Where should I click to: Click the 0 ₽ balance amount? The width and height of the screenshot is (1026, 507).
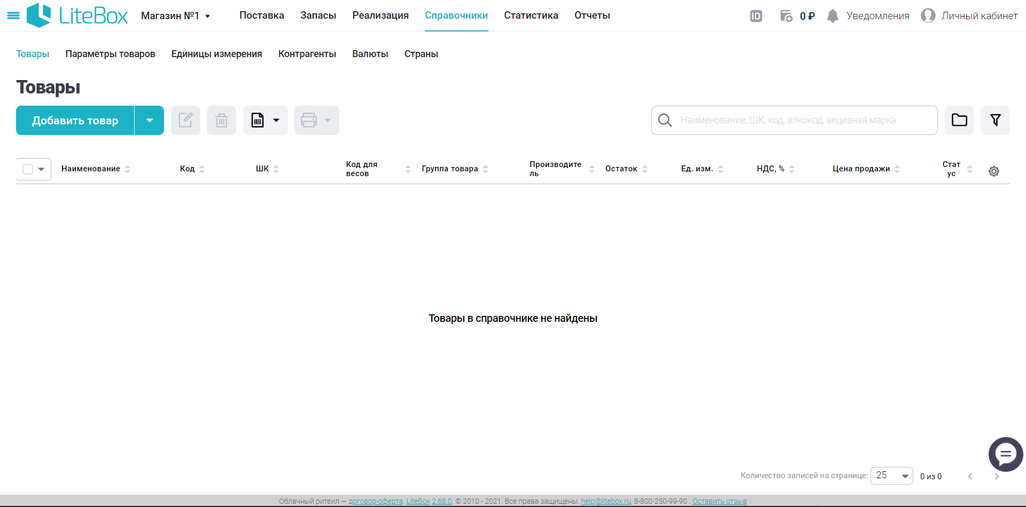[x=807, y=16]
